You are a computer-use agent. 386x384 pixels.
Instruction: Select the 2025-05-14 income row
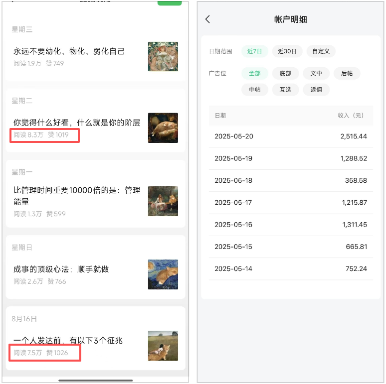point(291,269)
